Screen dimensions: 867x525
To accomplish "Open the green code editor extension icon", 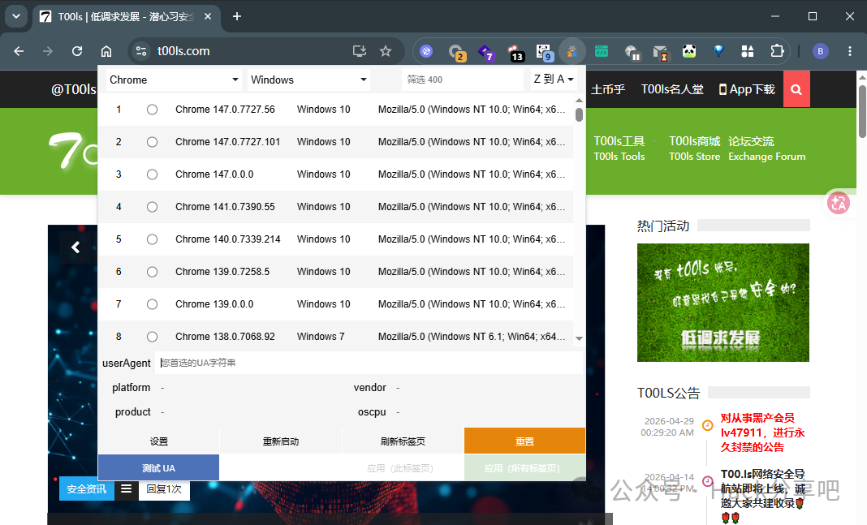I will (x=602, y=51).
